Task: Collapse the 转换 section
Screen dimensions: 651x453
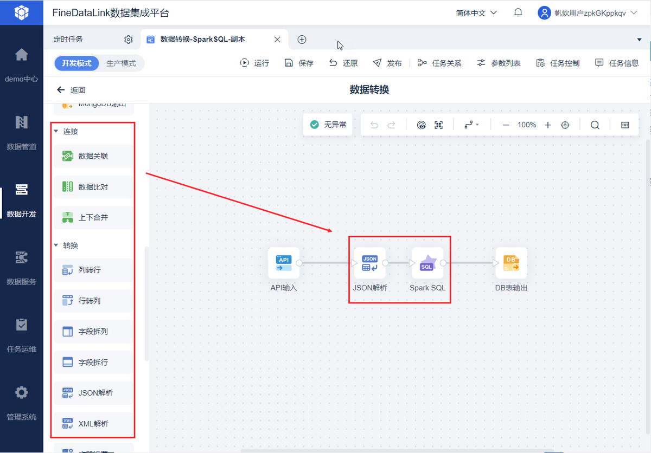Action: (56, 245)
